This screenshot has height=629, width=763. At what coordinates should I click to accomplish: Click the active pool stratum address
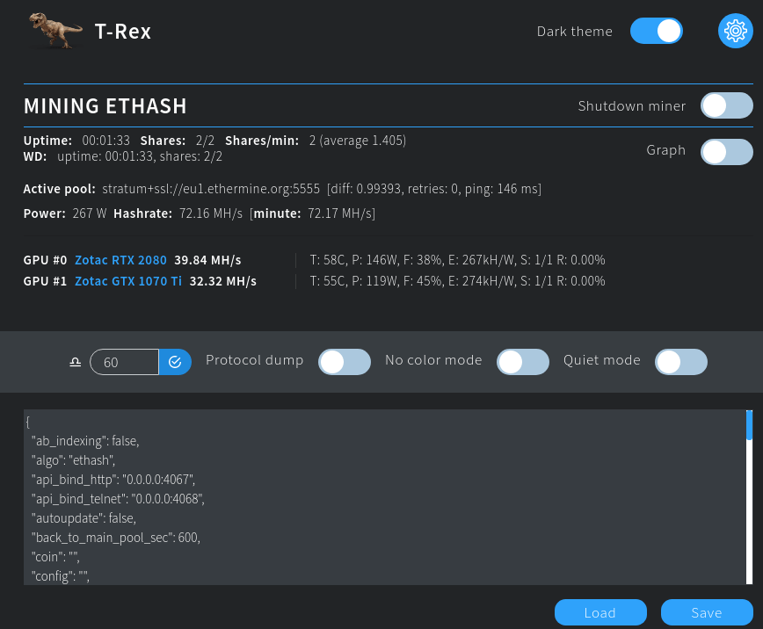pos(211,189)
